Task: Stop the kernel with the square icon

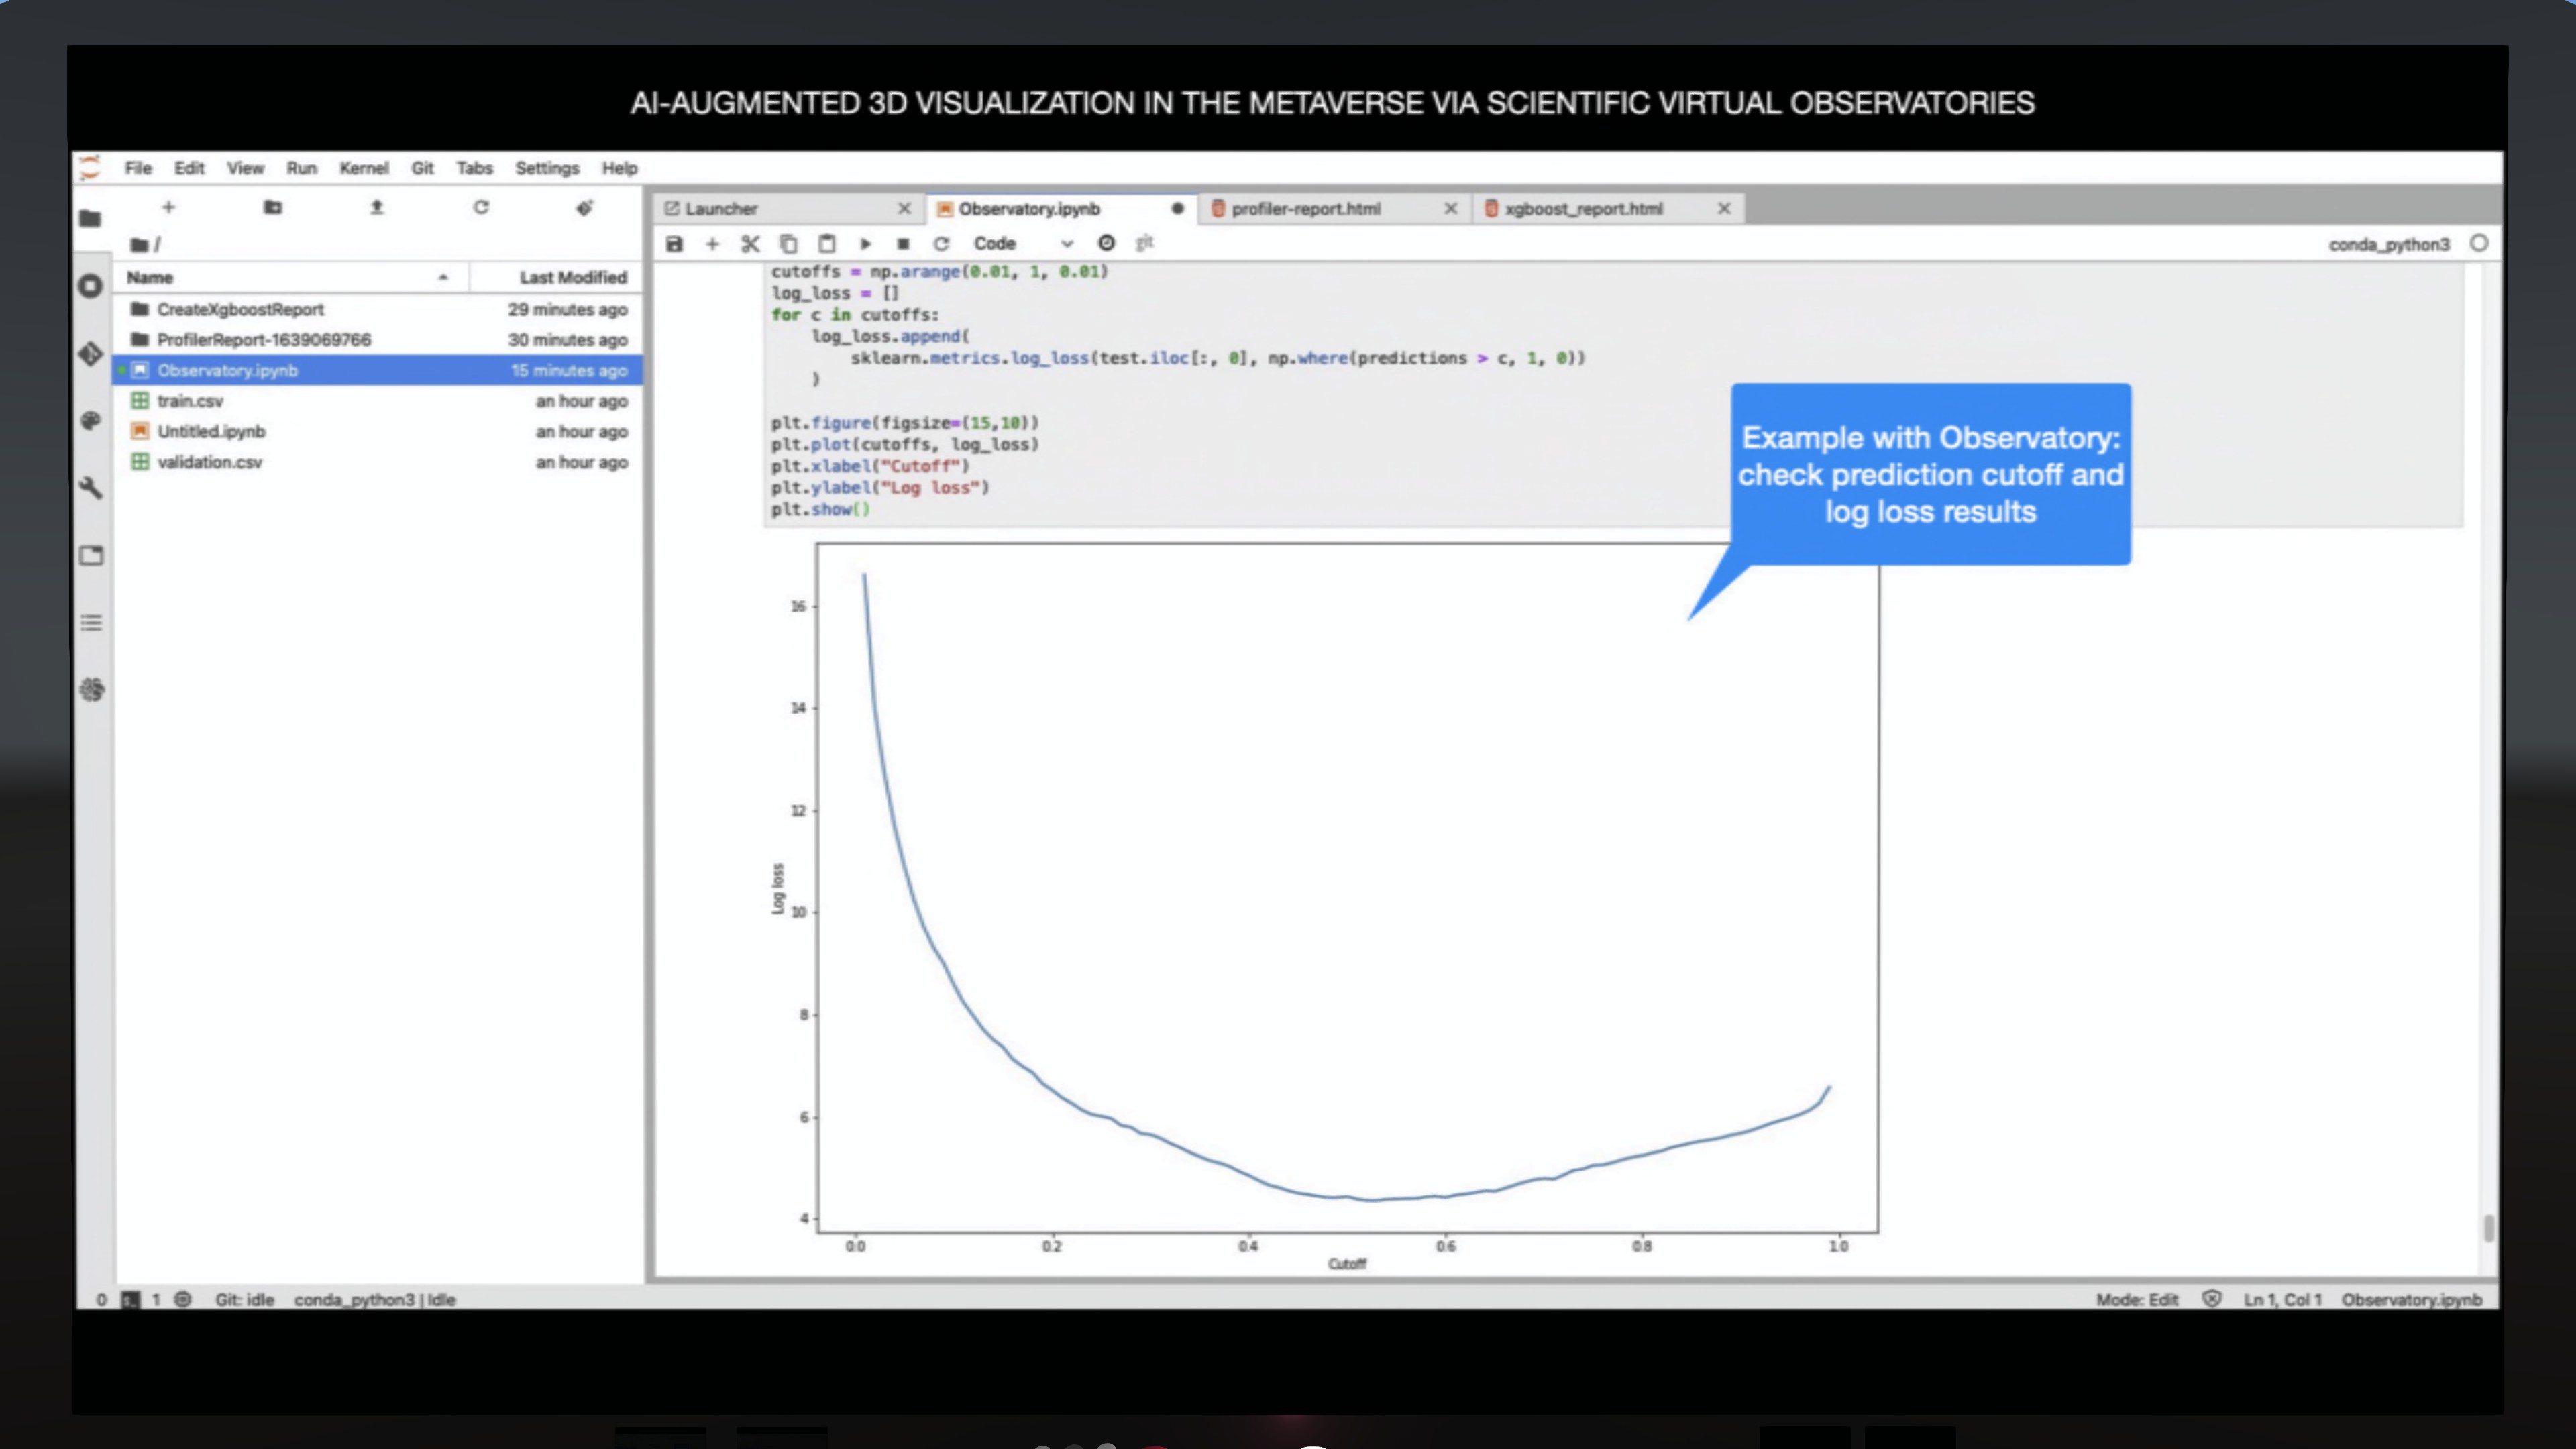Action: 903,243
